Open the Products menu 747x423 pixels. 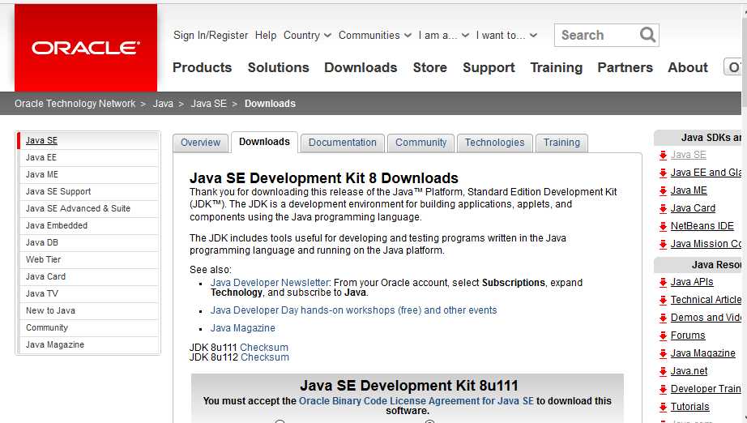click(202, 67)
